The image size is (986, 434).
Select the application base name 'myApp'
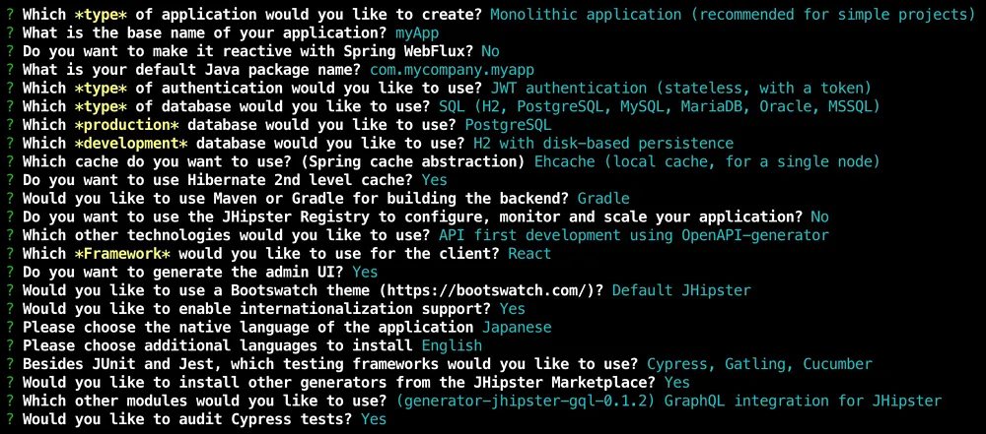pyautogui.click(x=417, y=32)
